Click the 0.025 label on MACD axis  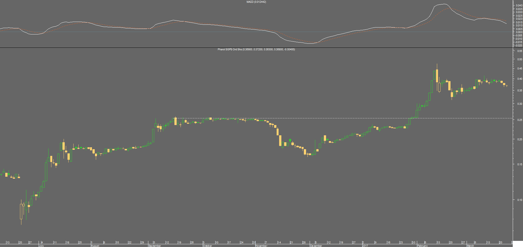coord(519,16)
